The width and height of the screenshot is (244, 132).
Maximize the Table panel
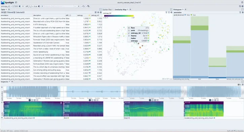pos(100,9)
